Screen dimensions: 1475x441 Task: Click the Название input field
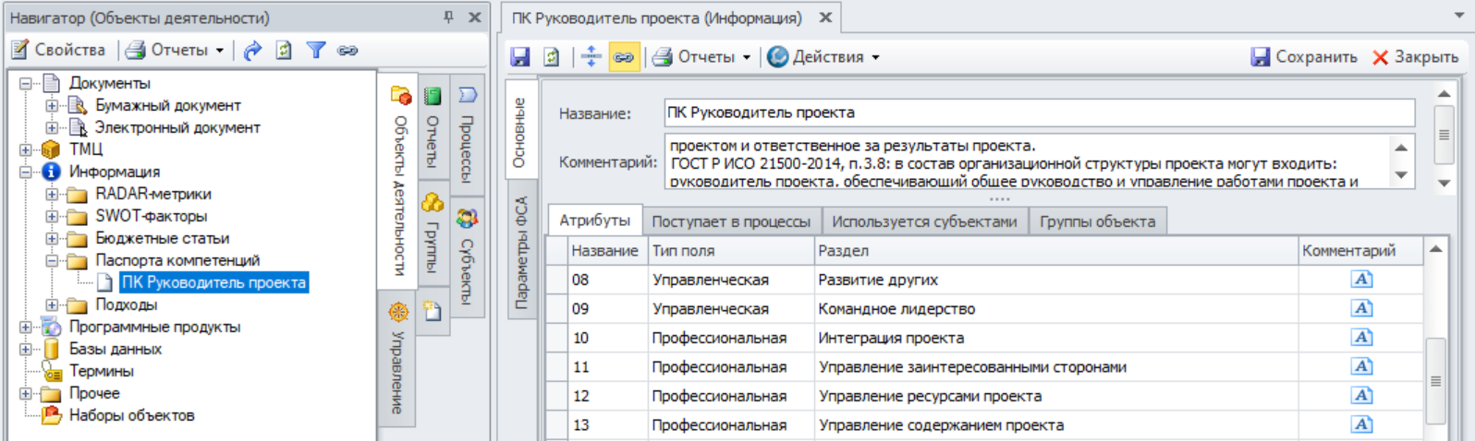[1039, 113]
